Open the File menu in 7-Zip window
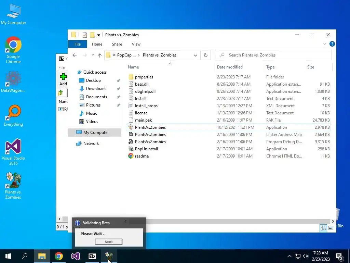 click(62, 67)
